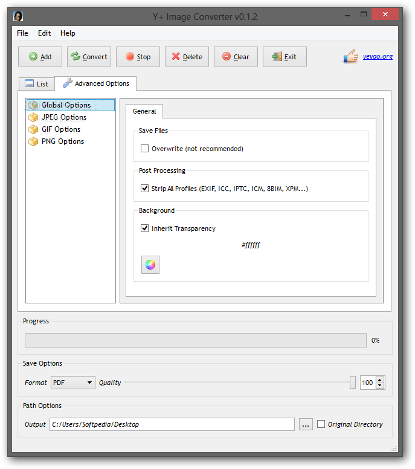Maximize the Y+ Image Converter window

click(x=364, y=15)
